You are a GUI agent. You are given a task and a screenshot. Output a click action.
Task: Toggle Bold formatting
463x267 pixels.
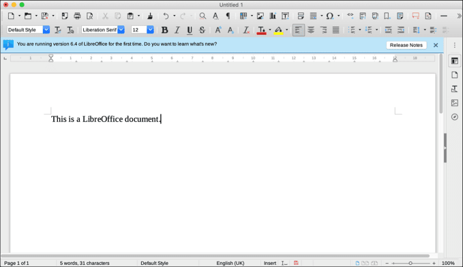(x=165, y=30)
